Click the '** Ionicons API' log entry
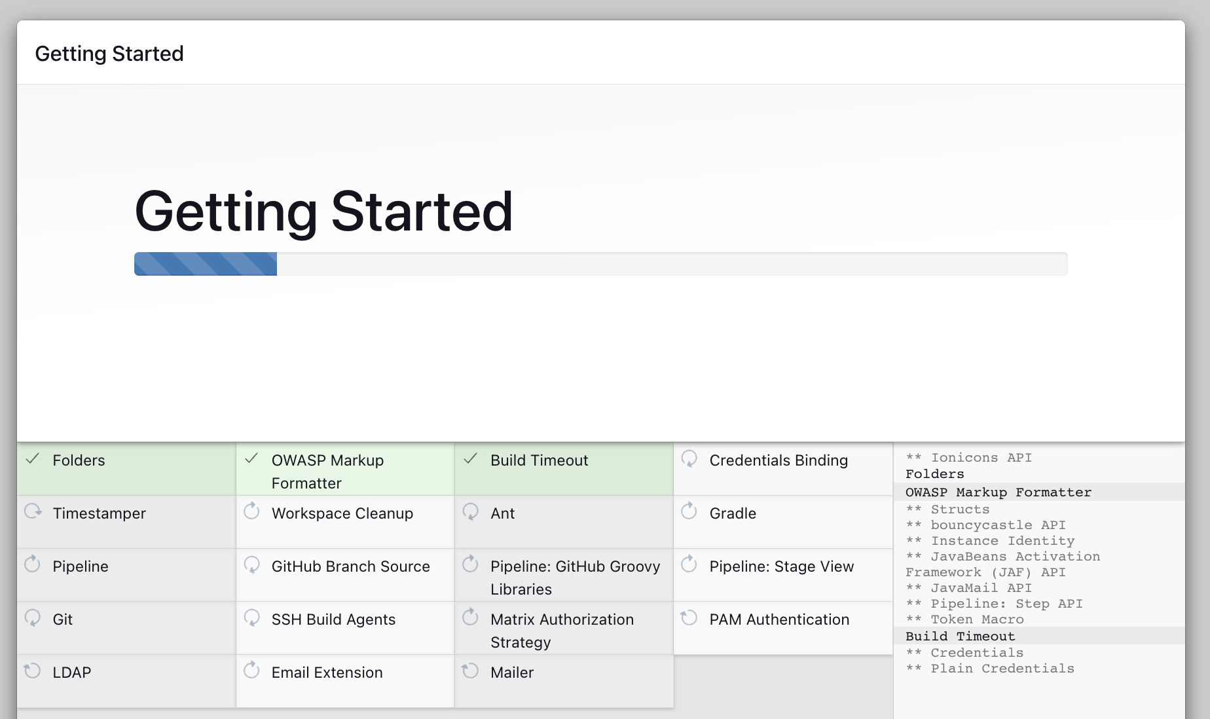Image resolution: width=1210 pixels, height=719 pixels. click(x=968, y=457)
